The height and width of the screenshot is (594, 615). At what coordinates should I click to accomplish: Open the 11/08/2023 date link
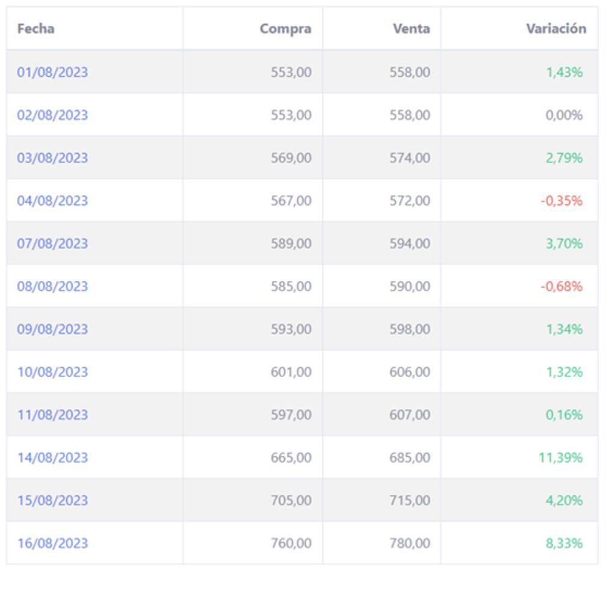click(x=52, y=414)
